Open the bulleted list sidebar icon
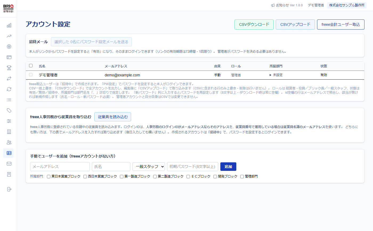 9,100
